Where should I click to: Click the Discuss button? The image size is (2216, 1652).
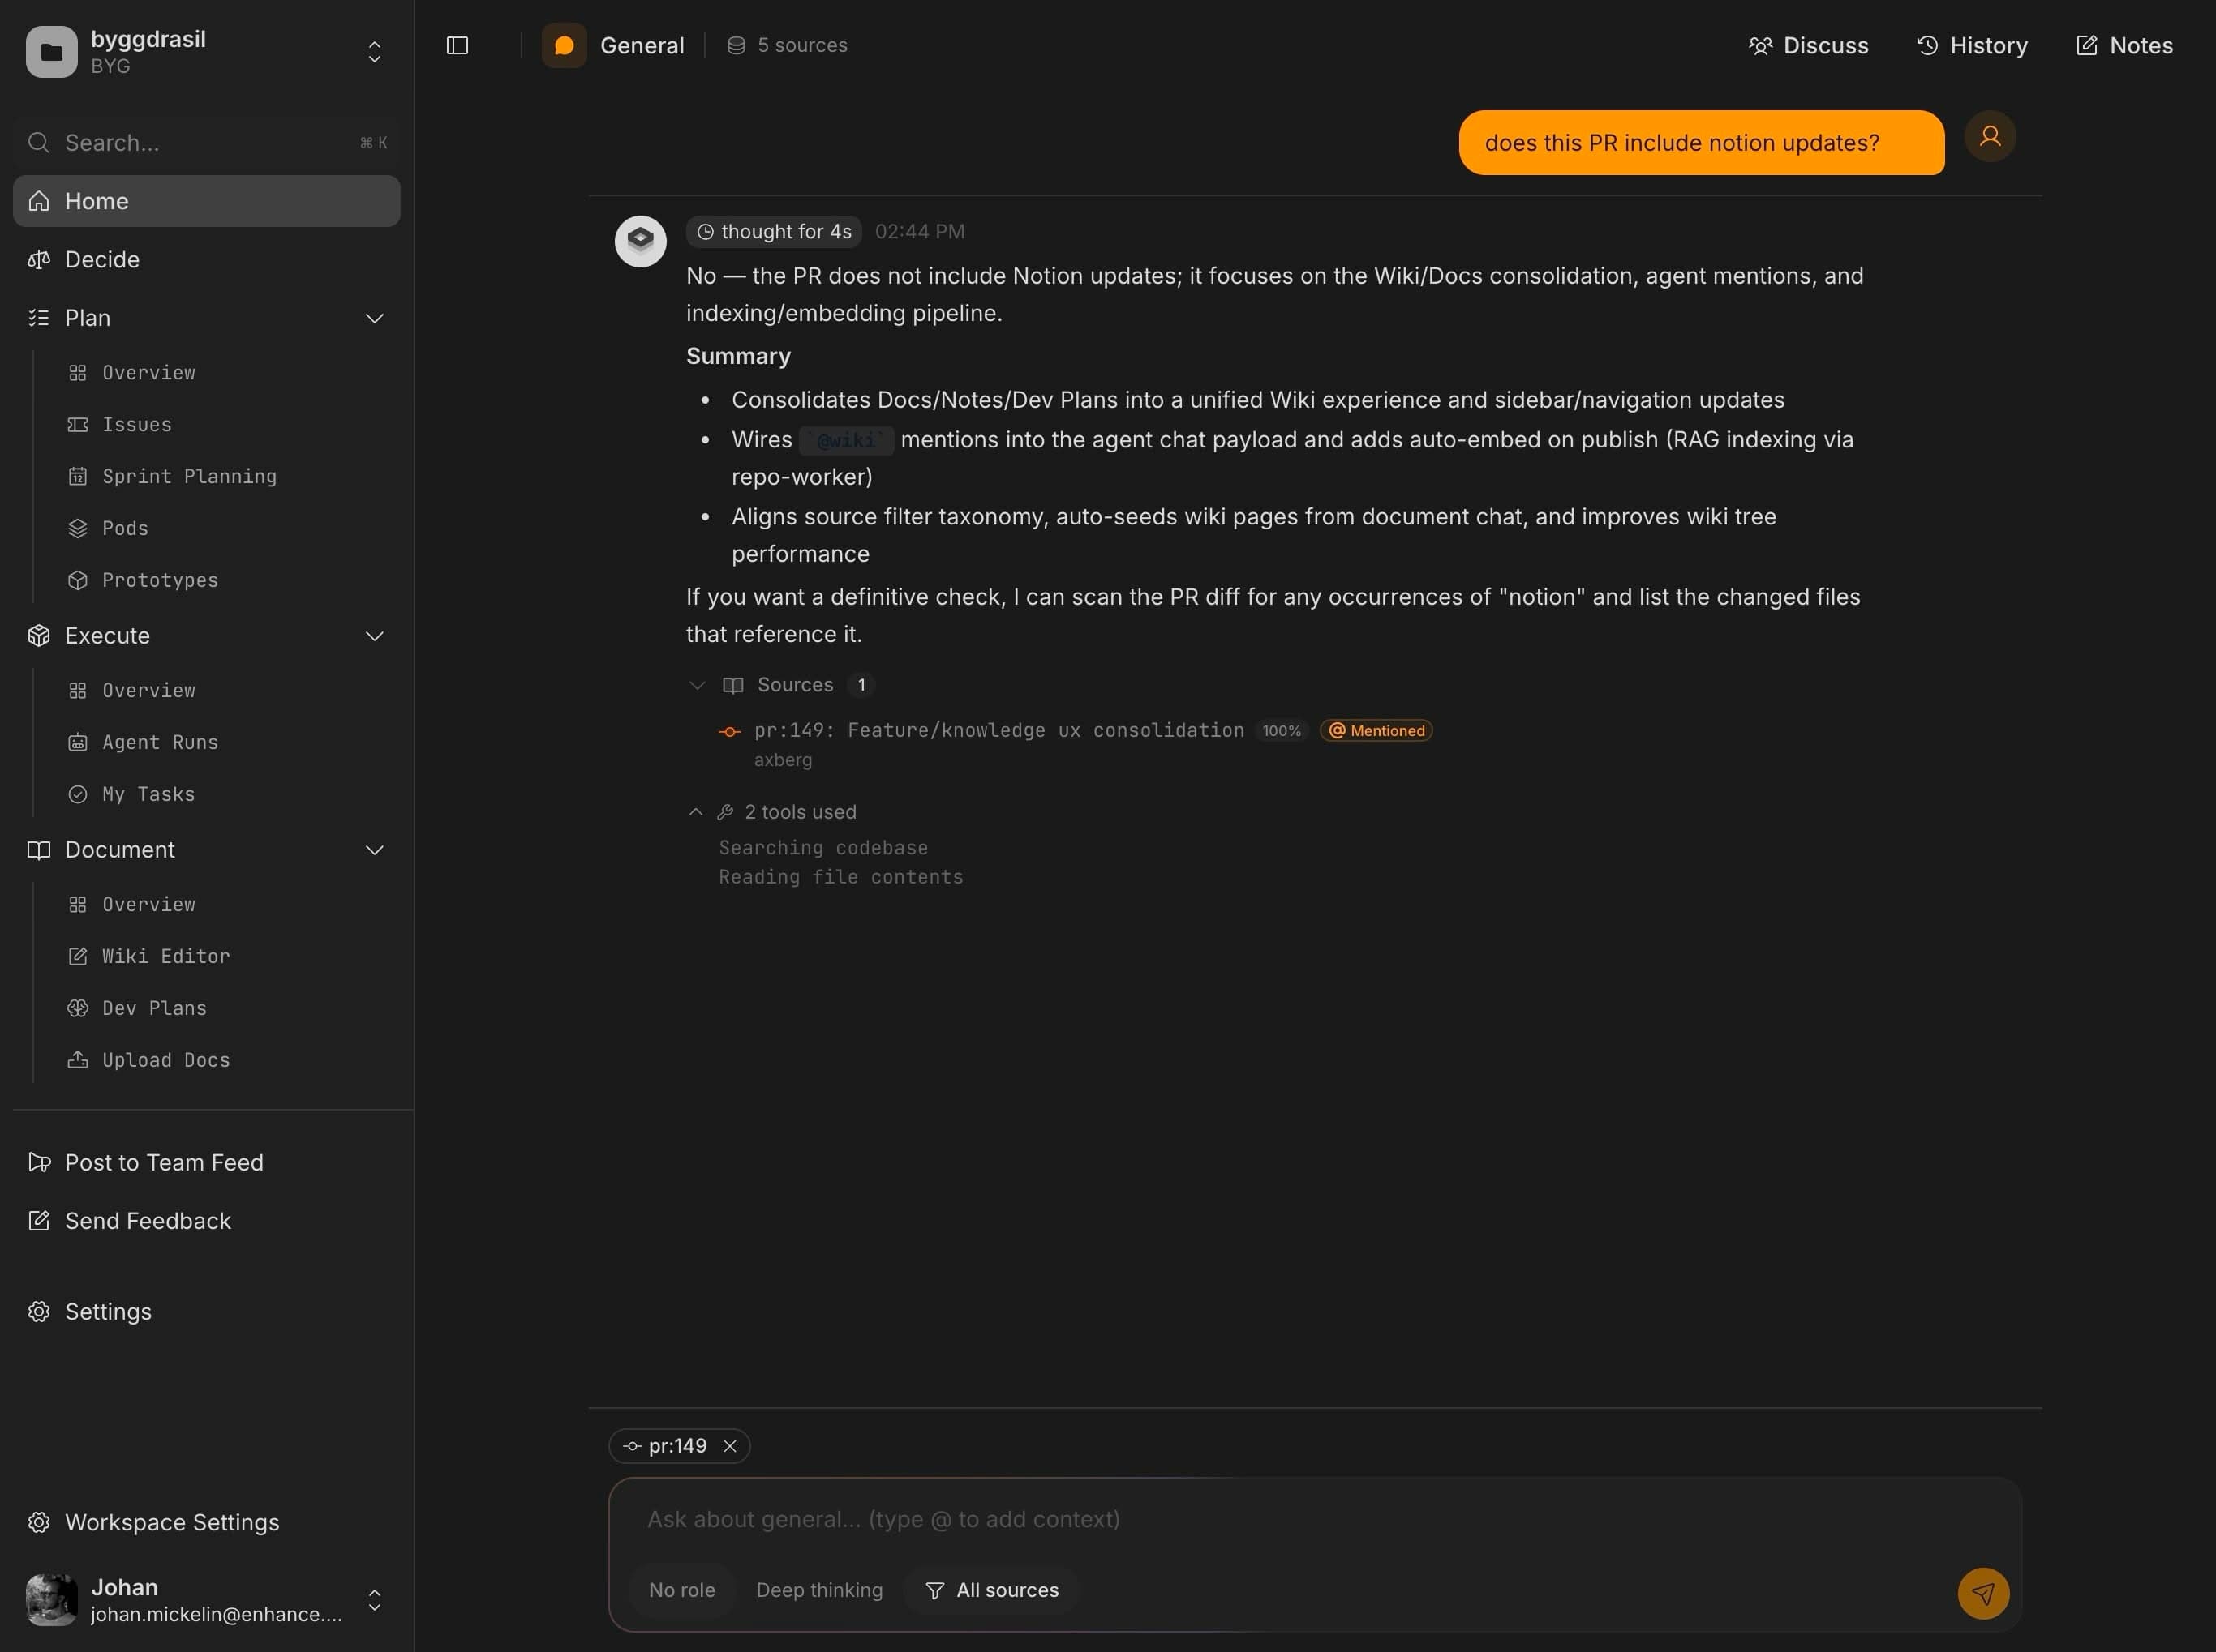(x=1808, y=45)
